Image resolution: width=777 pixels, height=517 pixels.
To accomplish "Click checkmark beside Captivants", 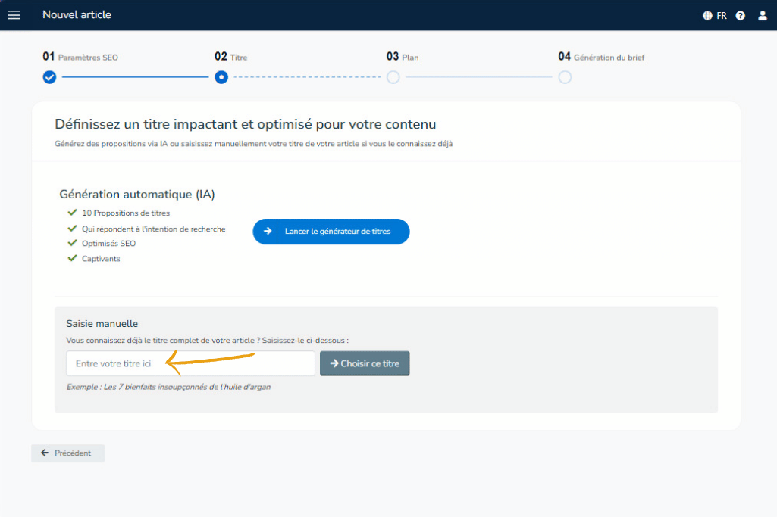I will (72, 258).
